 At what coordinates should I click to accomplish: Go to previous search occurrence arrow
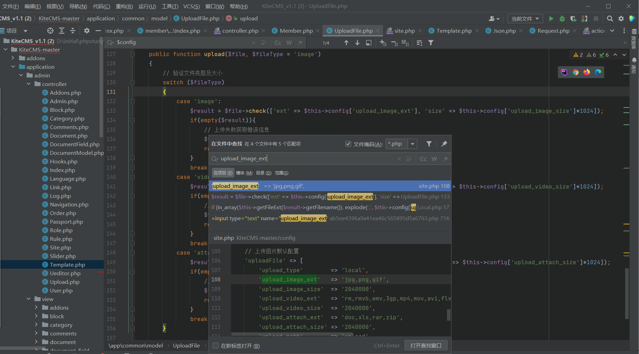coord(346,43)
